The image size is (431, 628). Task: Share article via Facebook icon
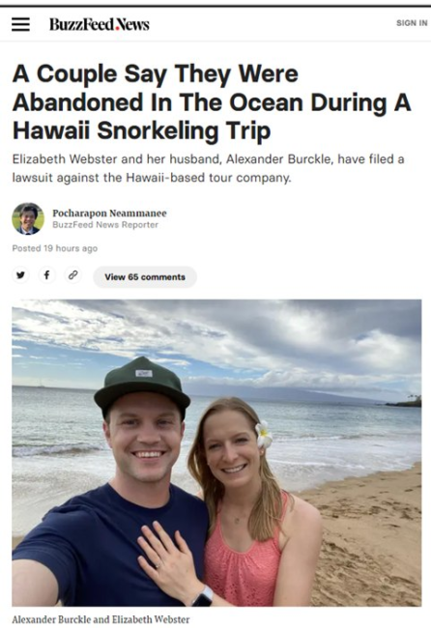pos(46,275)
